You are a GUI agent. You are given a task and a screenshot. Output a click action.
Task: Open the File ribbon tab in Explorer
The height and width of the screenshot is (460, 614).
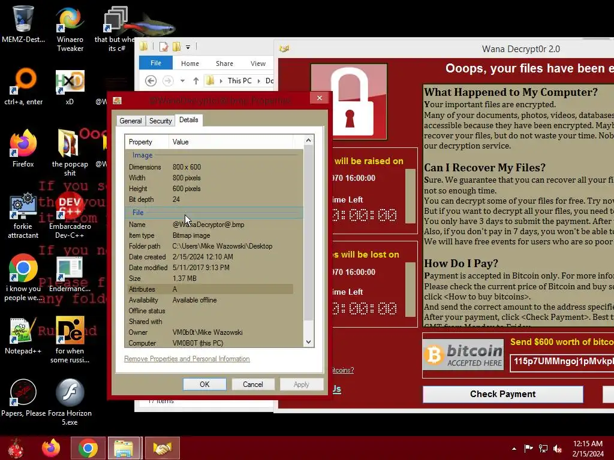(156, 63)
